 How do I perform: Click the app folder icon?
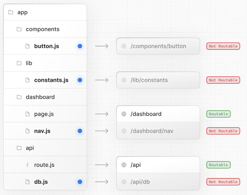11,12
